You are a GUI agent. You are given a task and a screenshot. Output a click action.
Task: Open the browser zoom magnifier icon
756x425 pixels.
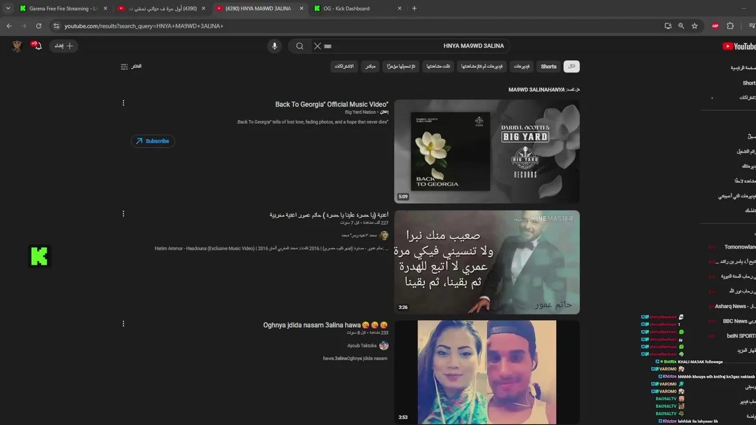[681, 26]
